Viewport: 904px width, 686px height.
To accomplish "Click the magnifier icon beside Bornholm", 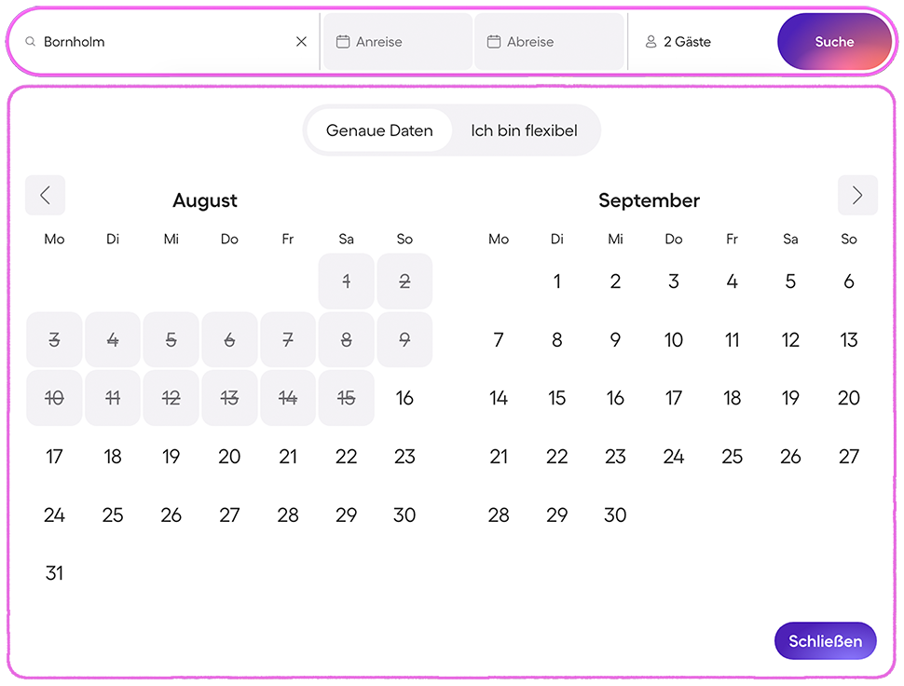I will point(31,42).
